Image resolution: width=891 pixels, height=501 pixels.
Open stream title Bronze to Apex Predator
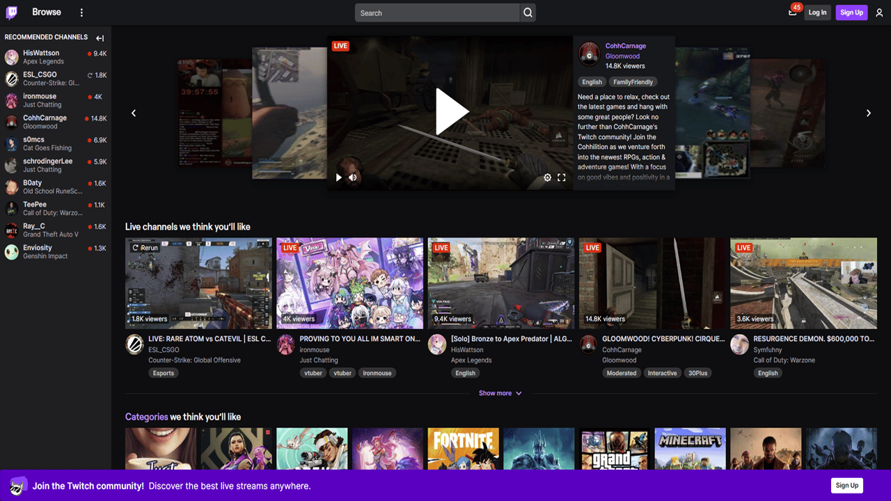[512, 339]
